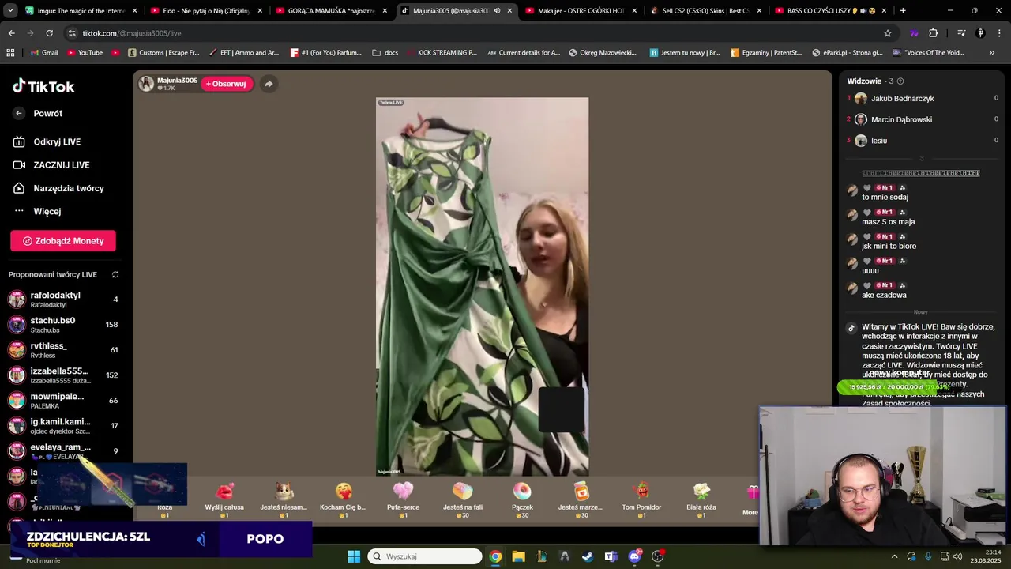This screenshot has height=569, width=1011.
Task: Open mowmipale live stream
Action: (63, 401)
